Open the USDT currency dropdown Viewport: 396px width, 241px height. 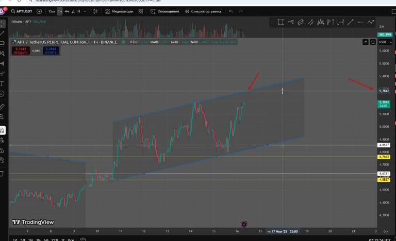(385, 42)
